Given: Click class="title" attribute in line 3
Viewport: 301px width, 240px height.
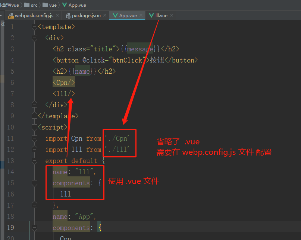Looking at the screenshot, I should click(x=92, y=49).
